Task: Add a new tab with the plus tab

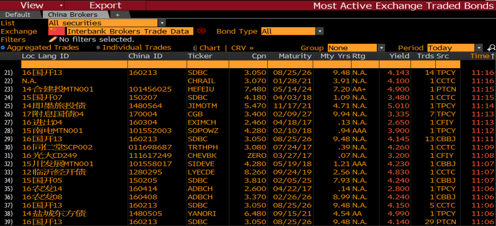Action: (x=117, y=14)
